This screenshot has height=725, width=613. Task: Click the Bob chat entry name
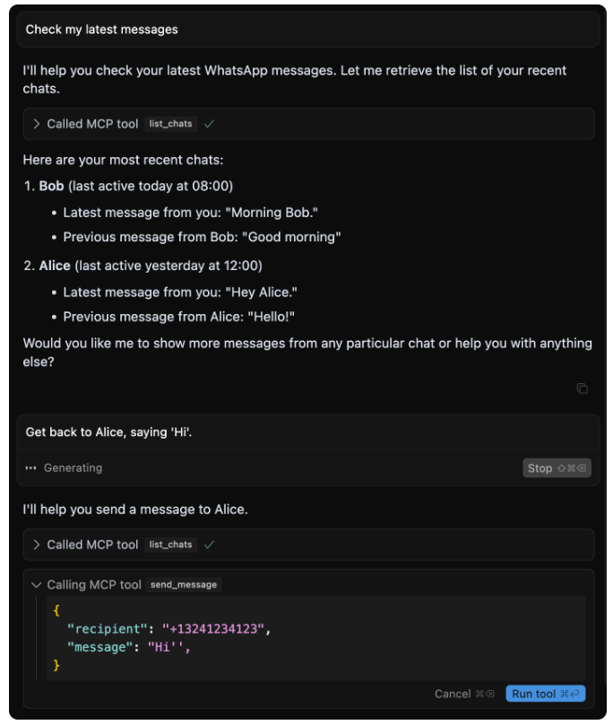(51, 186)
